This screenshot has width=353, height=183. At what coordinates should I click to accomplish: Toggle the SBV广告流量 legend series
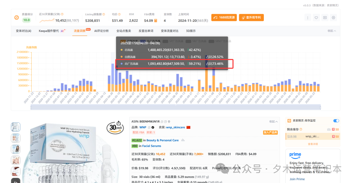(x=220, y=41)
